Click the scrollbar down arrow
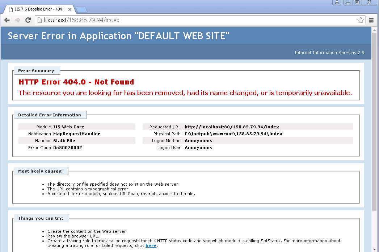This screenshot has height=252, width=379. click(374, 249)
